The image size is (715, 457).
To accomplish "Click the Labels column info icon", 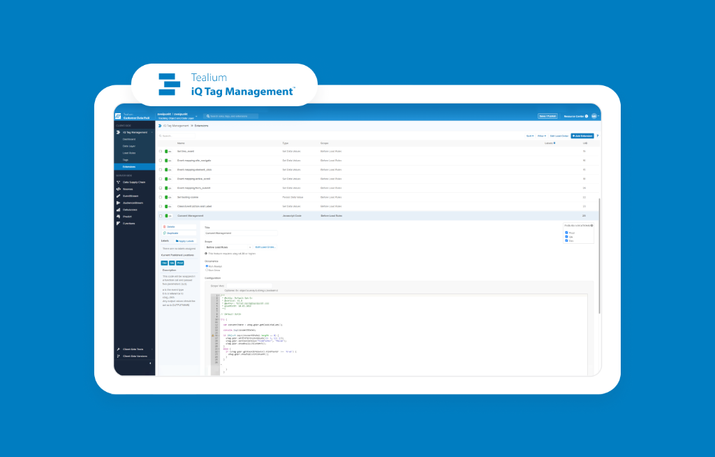I will click(554, 143).
